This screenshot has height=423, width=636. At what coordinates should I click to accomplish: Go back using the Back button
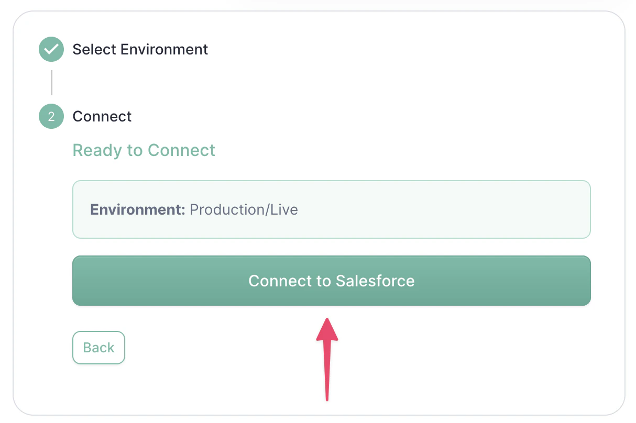click(x=98, y=348)
